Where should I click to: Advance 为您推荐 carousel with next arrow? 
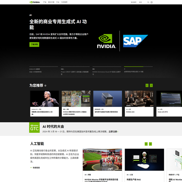click(x=151, y=86)
